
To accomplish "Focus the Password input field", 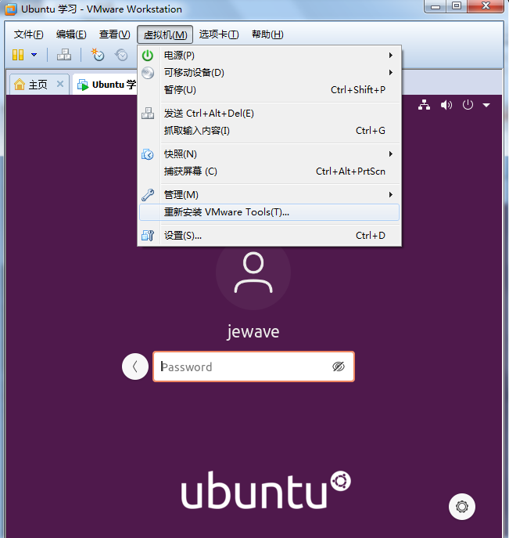I will coord(253,366).
